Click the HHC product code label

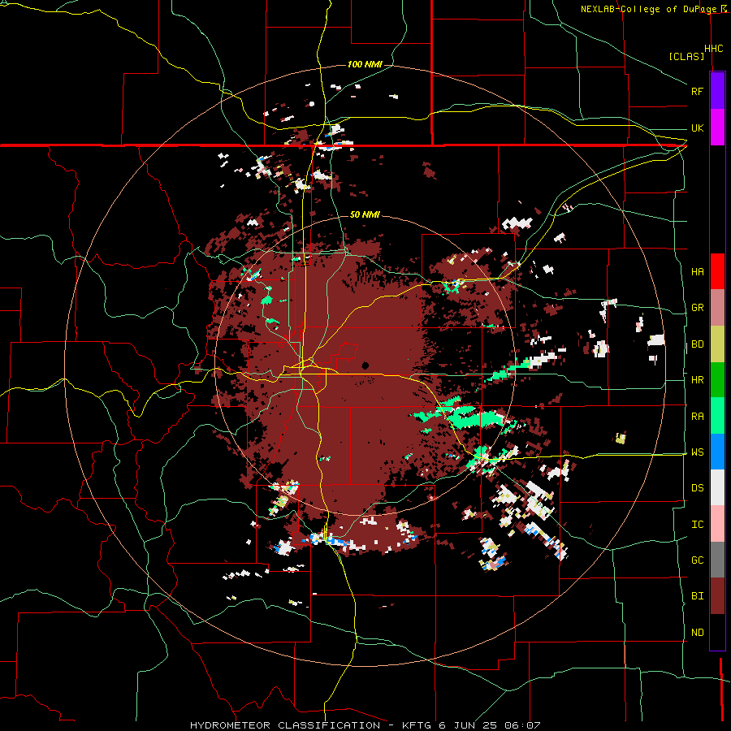click(x=713, y=49)
